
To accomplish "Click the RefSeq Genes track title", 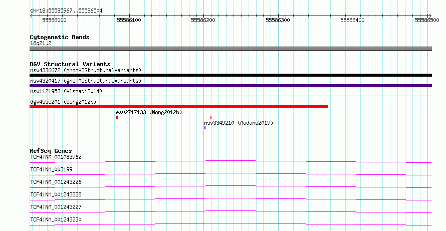I will point(51,151).
